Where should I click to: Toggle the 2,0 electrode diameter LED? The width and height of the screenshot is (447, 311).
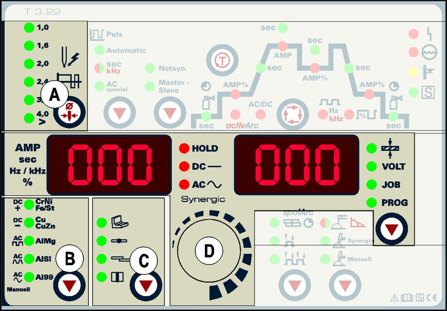pos(29,64)
